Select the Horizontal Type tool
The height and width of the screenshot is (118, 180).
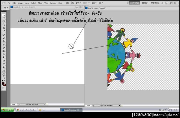[x=4, y=64]
